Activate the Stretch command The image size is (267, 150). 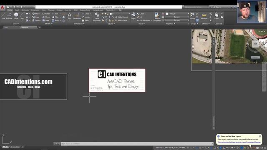(36, 20)
